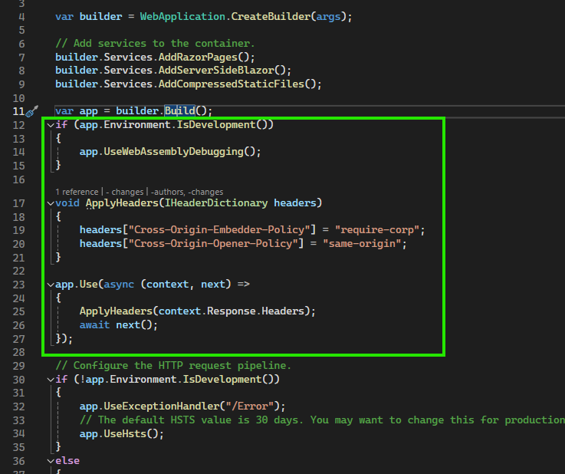Collapse the if !IsDevelopment block at line 30

(51, 380)
